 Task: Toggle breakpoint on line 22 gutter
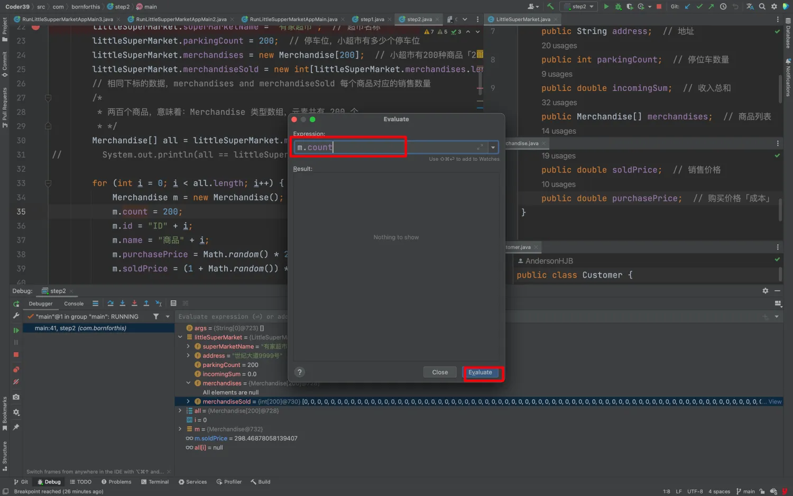click(x=35, y=27)
